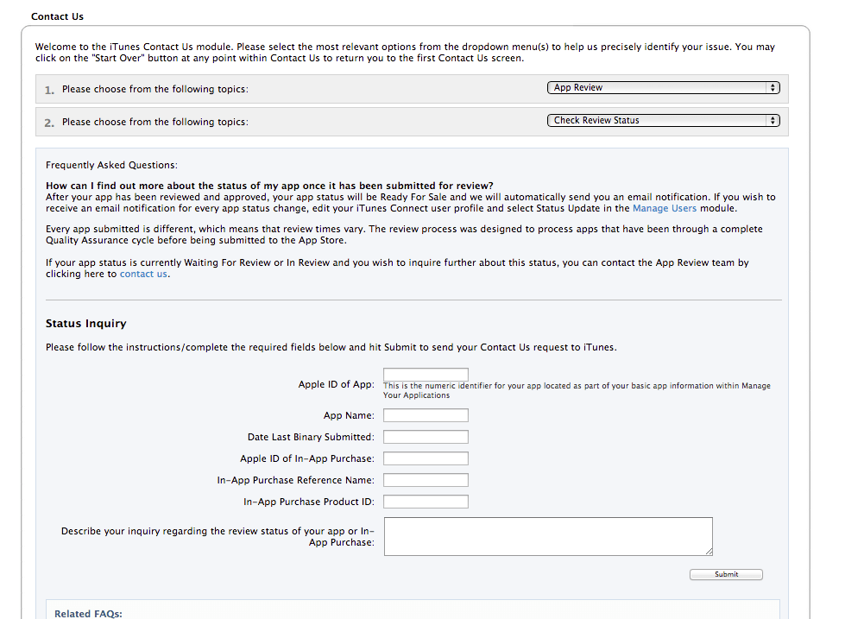
Task: Grab the text area resize handle
Action: [709, 551]
